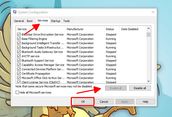Sort list by Service column header
This screenshot has height=117, width=172.
[x=41, y=29]
